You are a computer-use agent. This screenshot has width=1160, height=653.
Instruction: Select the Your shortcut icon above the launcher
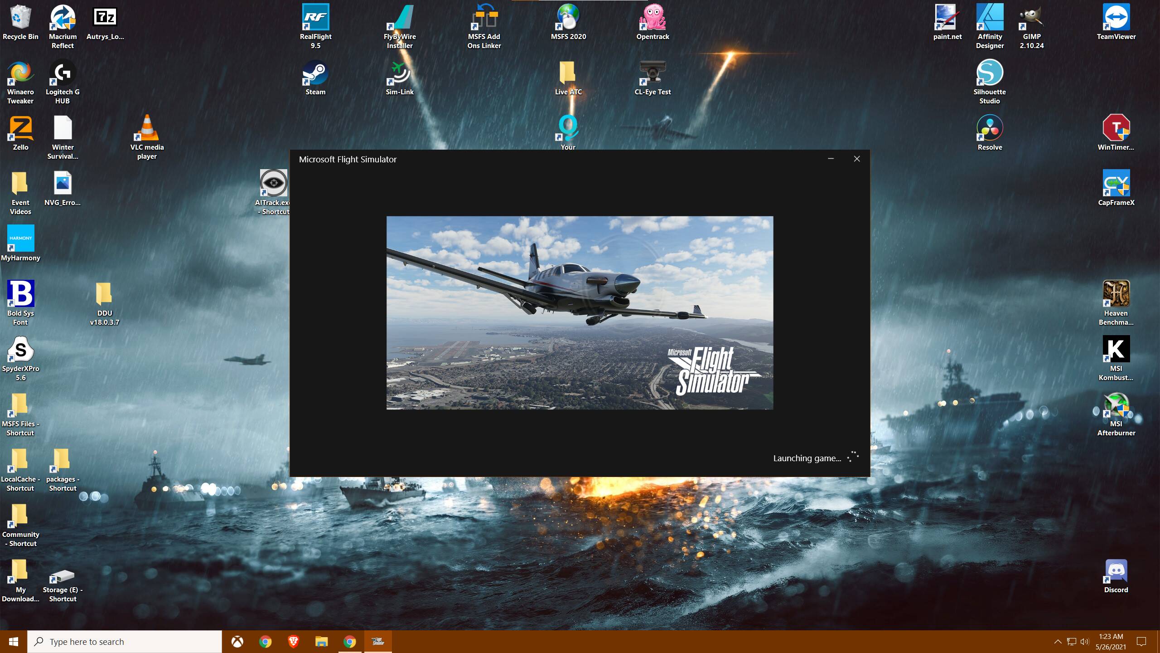tap(568, 132)
